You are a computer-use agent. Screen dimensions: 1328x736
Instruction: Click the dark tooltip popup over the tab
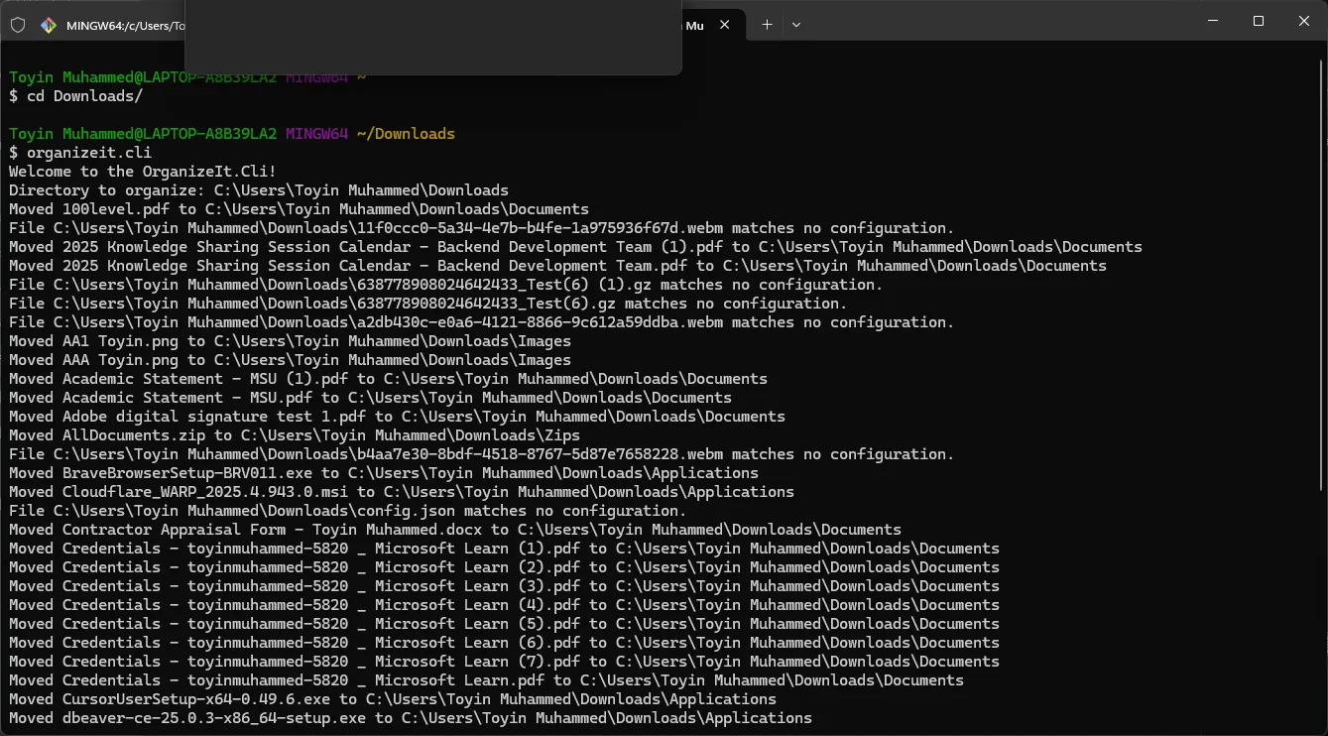(x=433, y=38)
